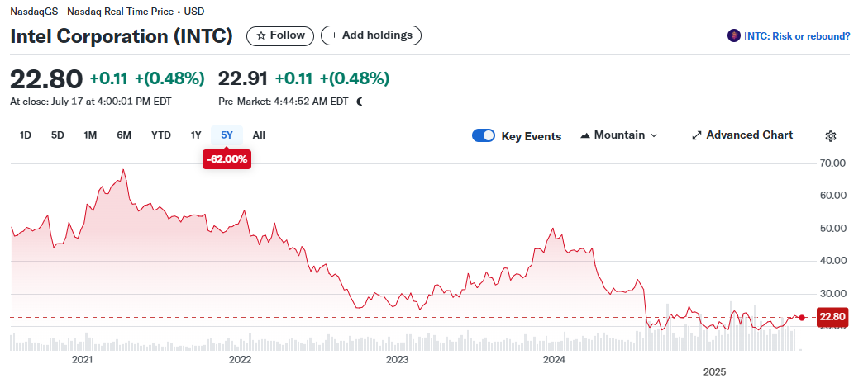Switch chart to 6M range

pos(124,135)
